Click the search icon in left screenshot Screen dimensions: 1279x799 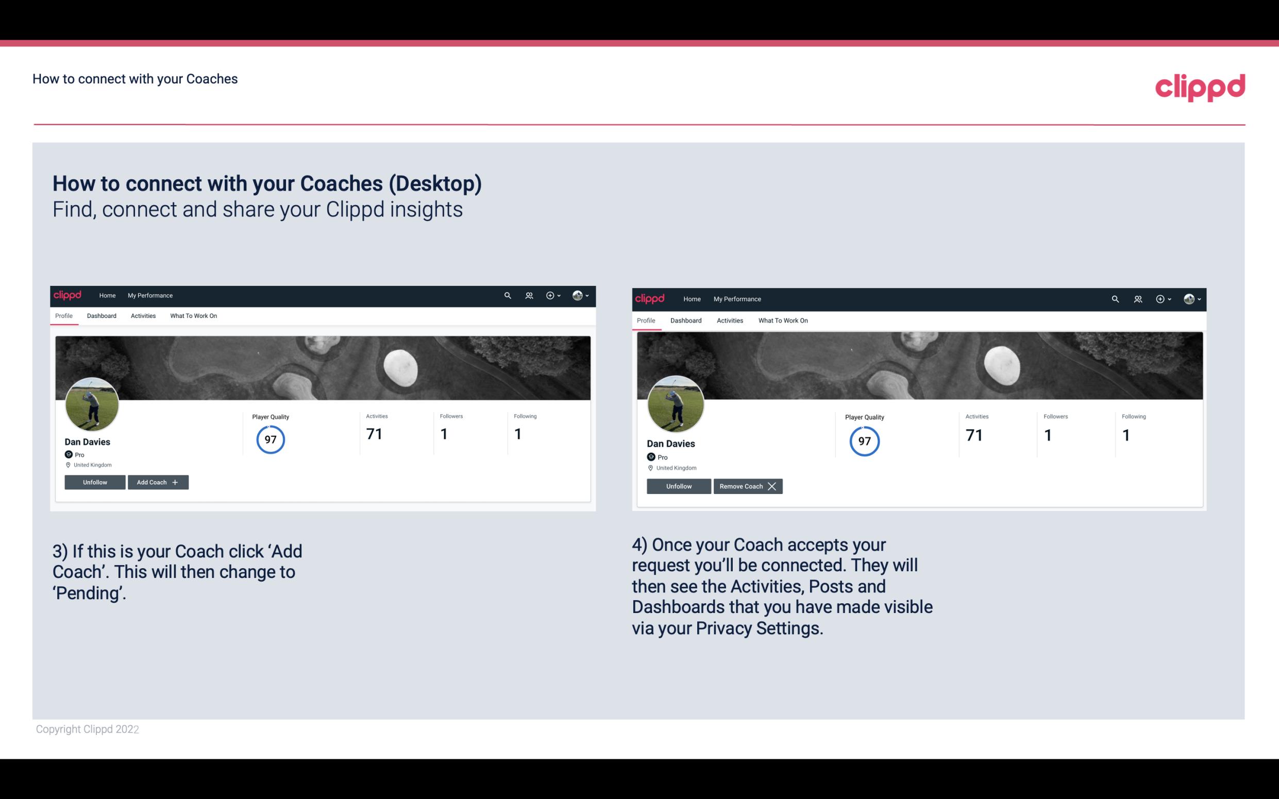(x=508, y=295)
